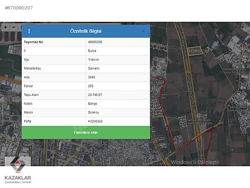Click the Favorilere ekle button
This screenshot has height=188, width=250.
(x=86, y=132)
